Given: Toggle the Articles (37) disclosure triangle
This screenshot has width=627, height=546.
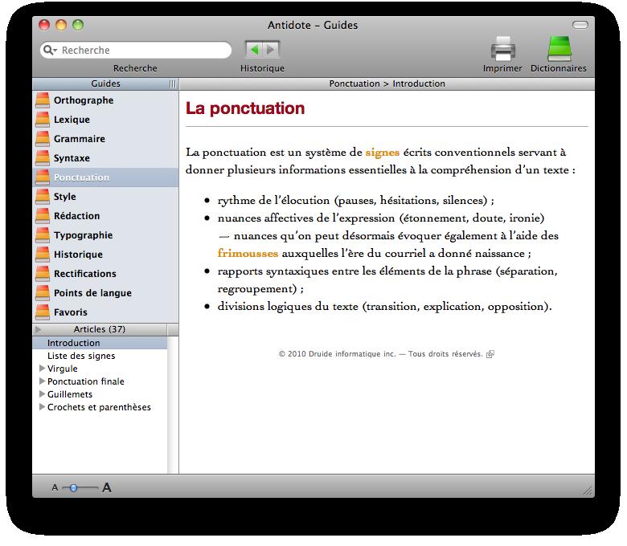Looking at the screenshot, I should tap(39, 329).
